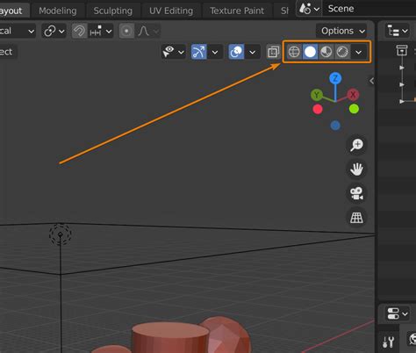Open the Texture Paint workspace tab
Image resolution: width=416 pixels, height=353 pixels.
point(237,11)
